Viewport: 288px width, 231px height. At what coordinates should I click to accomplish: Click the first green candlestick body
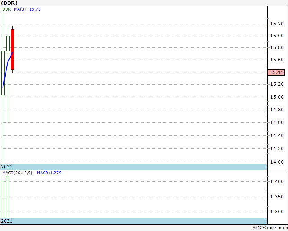click(3, 73)
